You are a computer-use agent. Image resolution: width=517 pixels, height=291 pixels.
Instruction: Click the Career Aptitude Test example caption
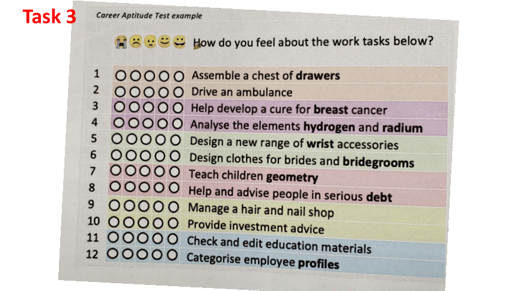(x=149, y=16)
